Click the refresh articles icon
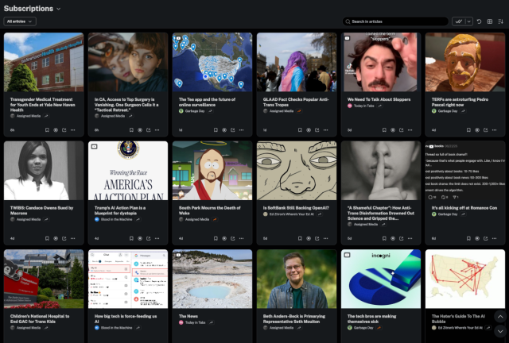The image size is (509, 343). pos(479,21)
